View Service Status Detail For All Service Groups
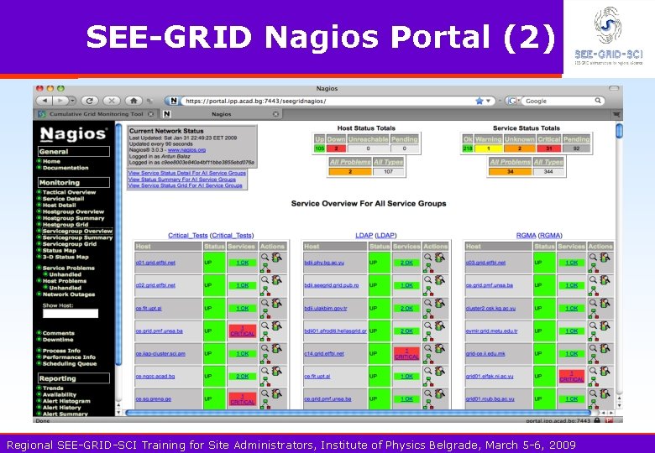This screenshot has height=453, width=655. [186, 173]
